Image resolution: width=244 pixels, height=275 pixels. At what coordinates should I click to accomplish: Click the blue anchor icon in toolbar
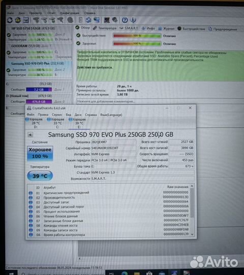click(133, 20)
